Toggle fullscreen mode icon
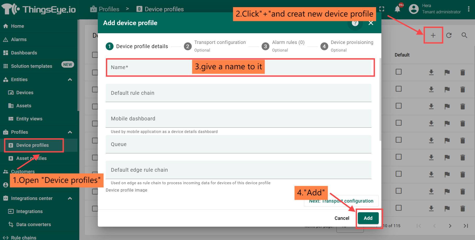The image size is (475, 240). (x=382, y=9)
